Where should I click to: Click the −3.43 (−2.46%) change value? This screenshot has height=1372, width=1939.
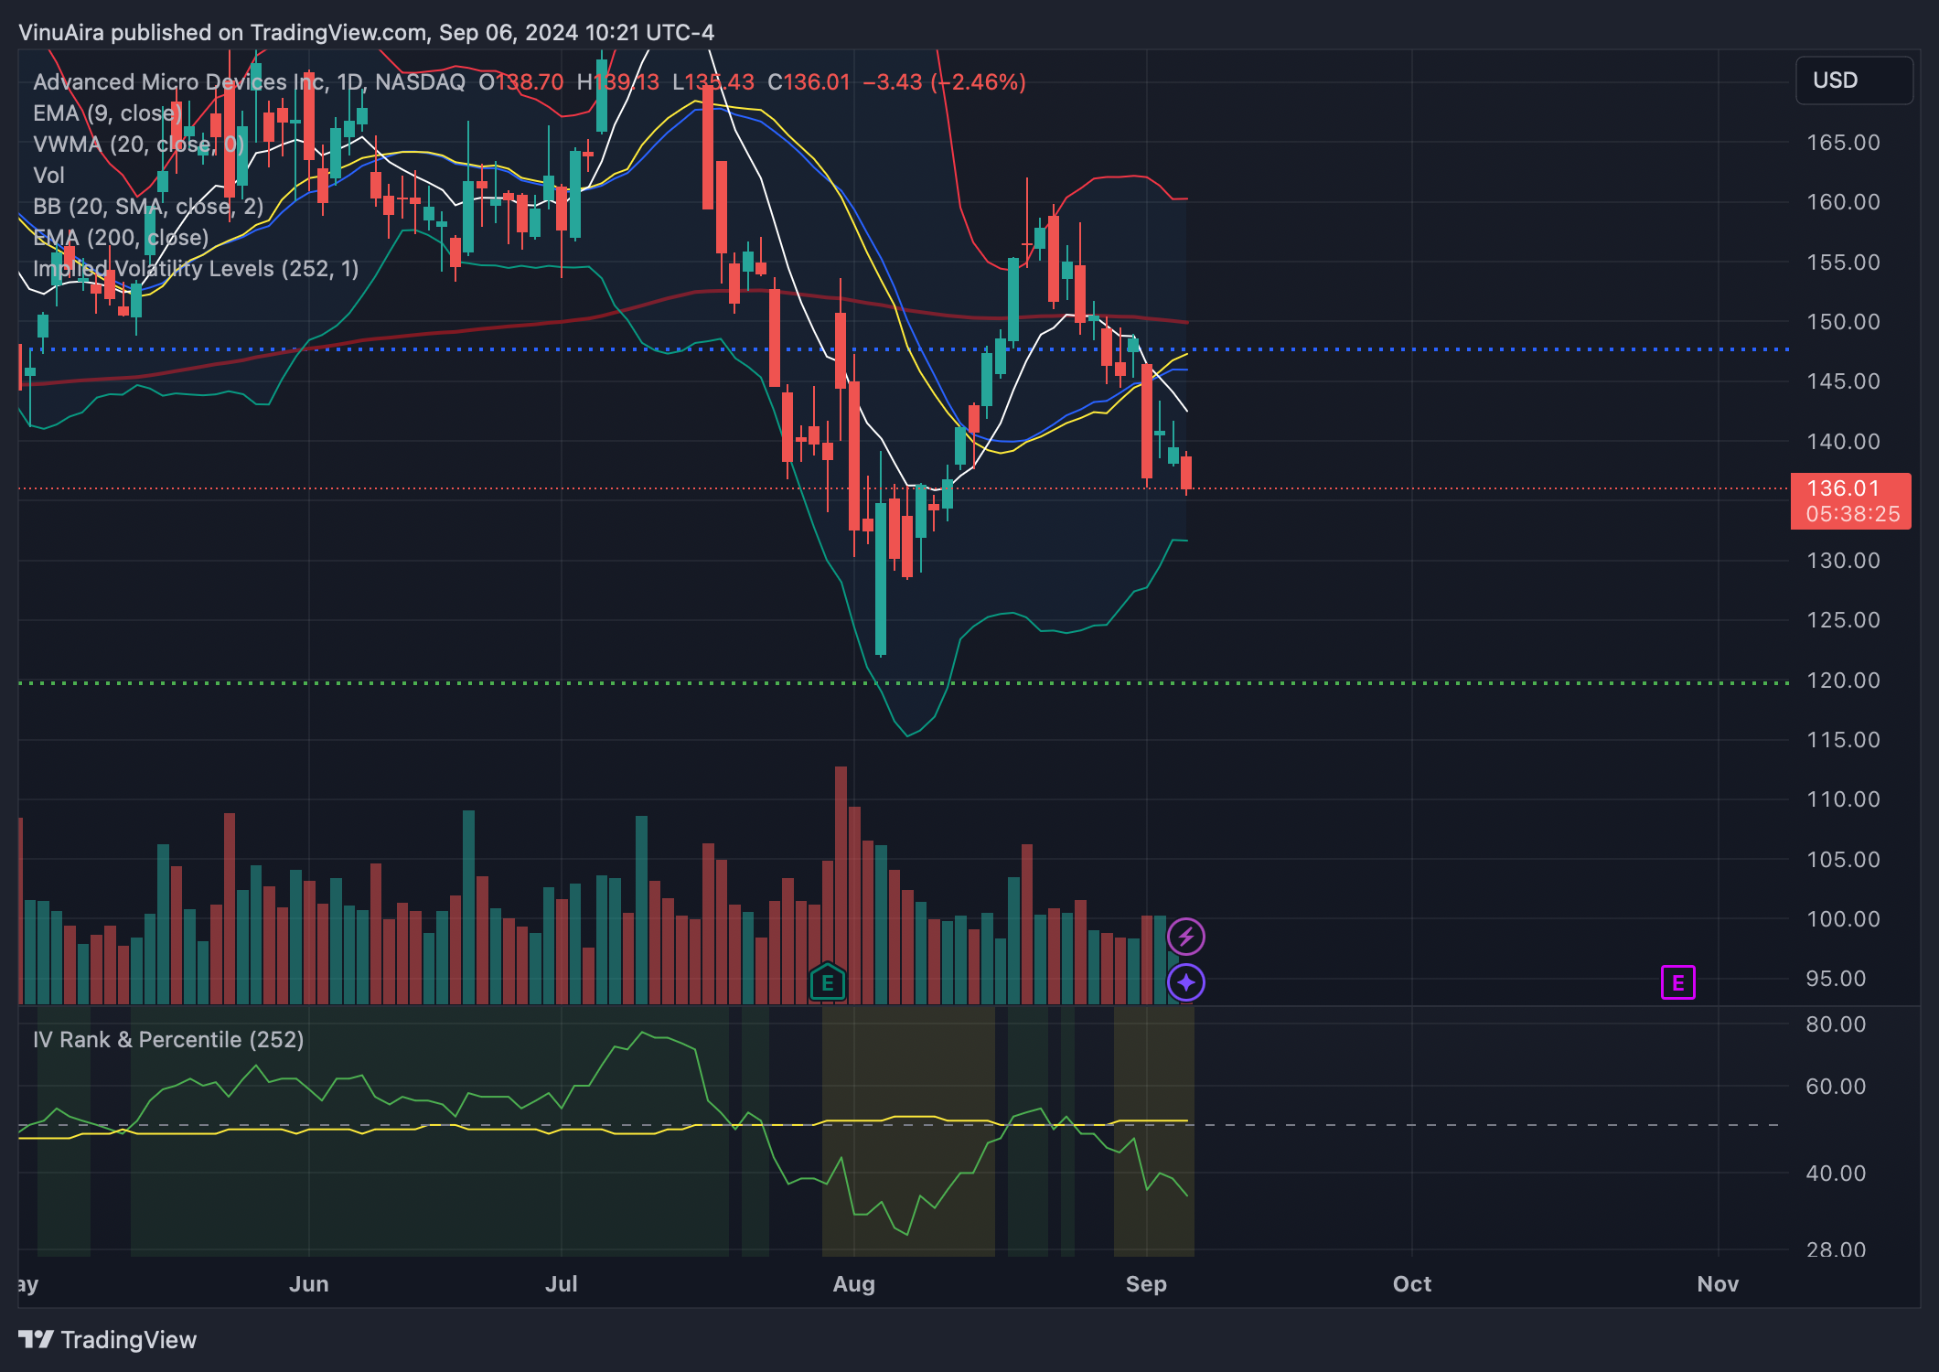(x=944, y=82)
